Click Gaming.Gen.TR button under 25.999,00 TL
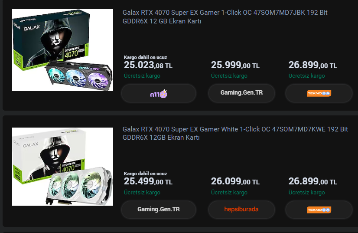358x233 pixels. click(241, 93)
